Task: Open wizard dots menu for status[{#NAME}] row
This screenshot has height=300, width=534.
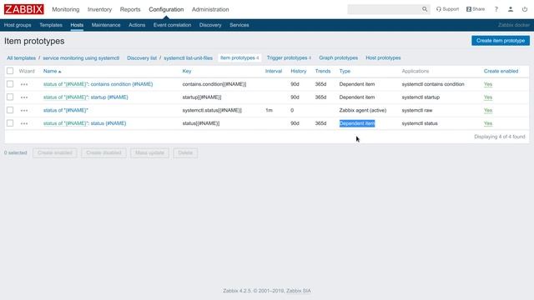Action: (x=24, y=123)
